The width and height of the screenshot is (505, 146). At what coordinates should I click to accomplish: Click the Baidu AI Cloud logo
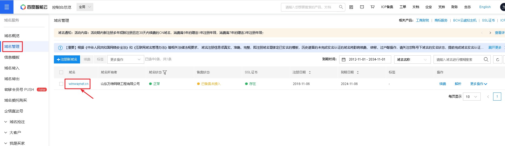tap(34, 7)
